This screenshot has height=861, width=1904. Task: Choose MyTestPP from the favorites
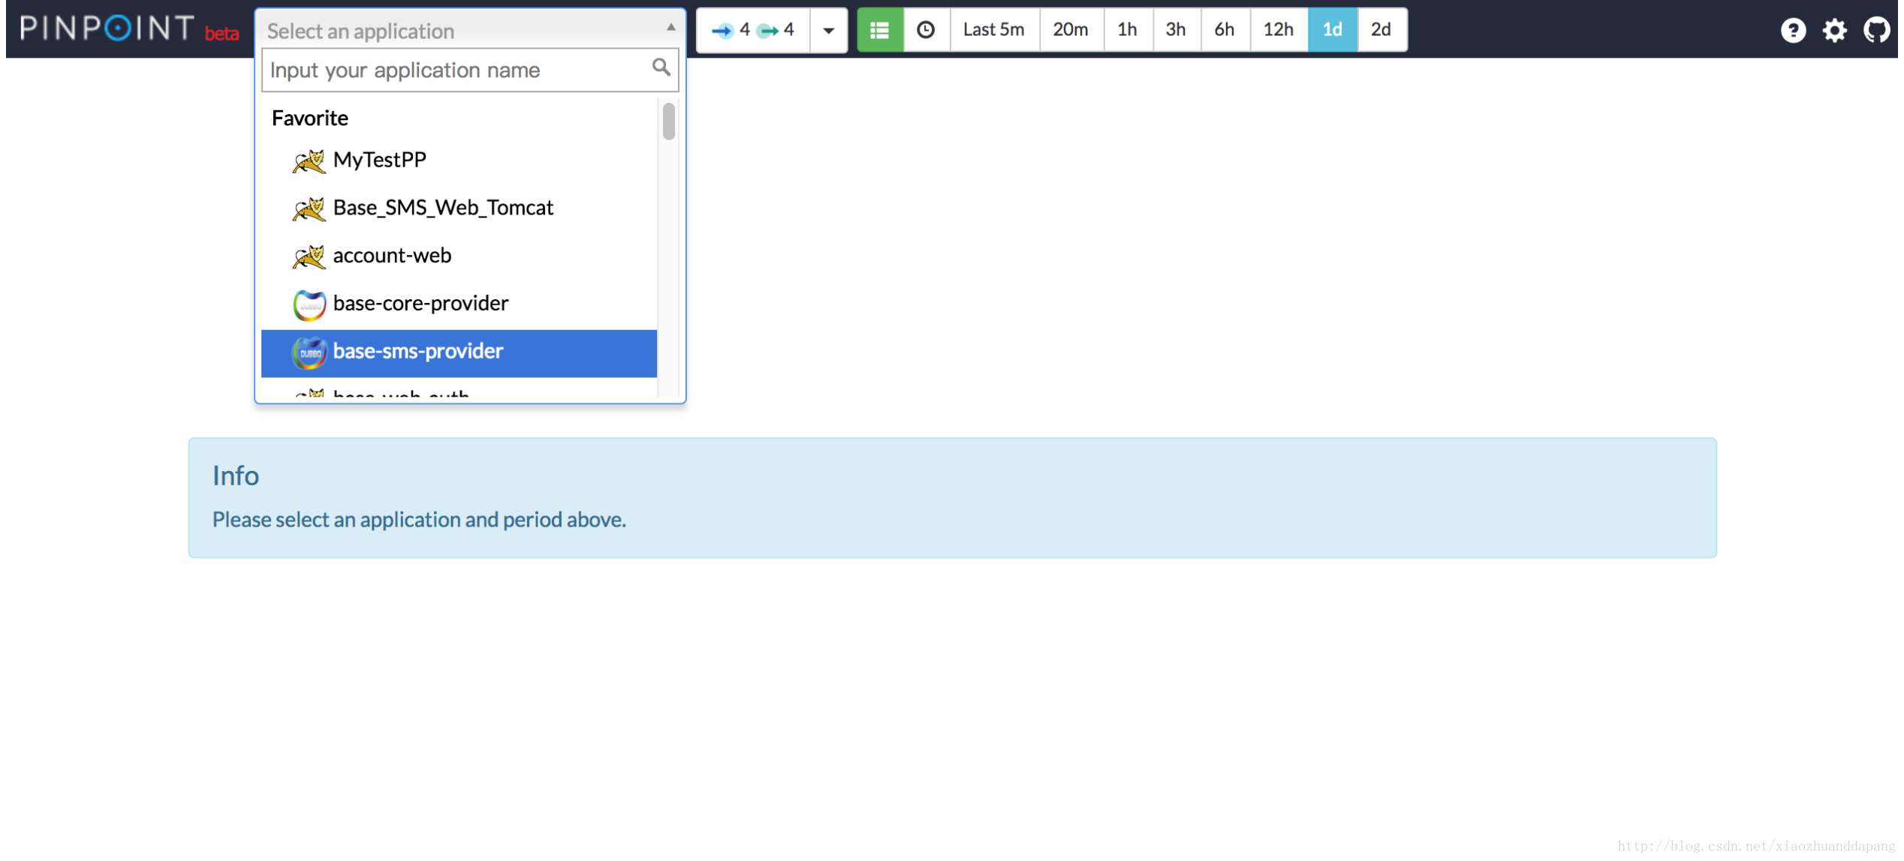click(x=459, y=160)
